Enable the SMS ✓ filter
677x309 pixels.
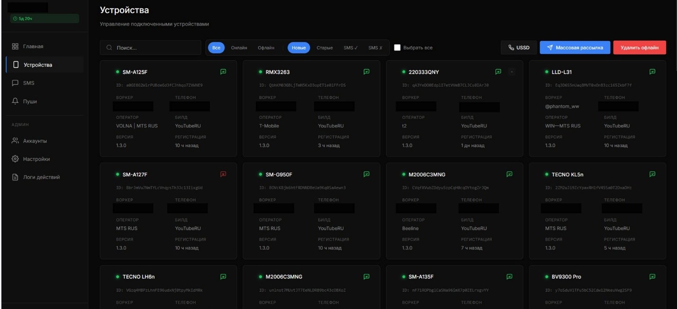[x=351, y=47]
